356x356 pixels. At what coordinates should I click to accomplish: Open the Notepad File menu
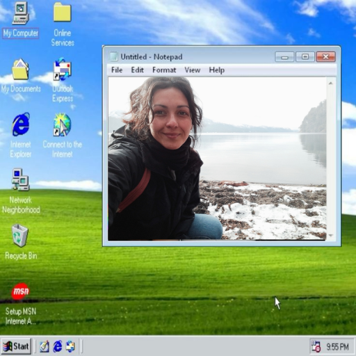click(117, 70)
